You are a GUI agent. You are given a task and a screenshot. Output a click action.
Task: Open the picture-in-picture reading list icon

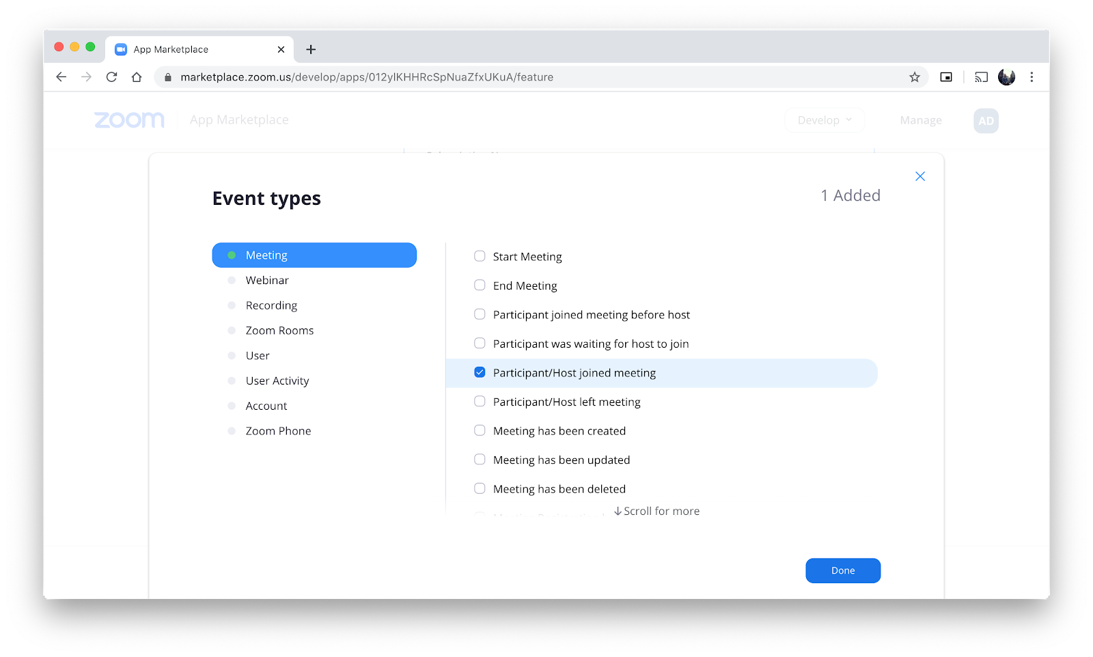pos(946,77)
